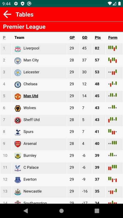The width and height of the screenshot is (123, 218).
Task: Tap the Android home navigation button
Action: pos(61,211)
